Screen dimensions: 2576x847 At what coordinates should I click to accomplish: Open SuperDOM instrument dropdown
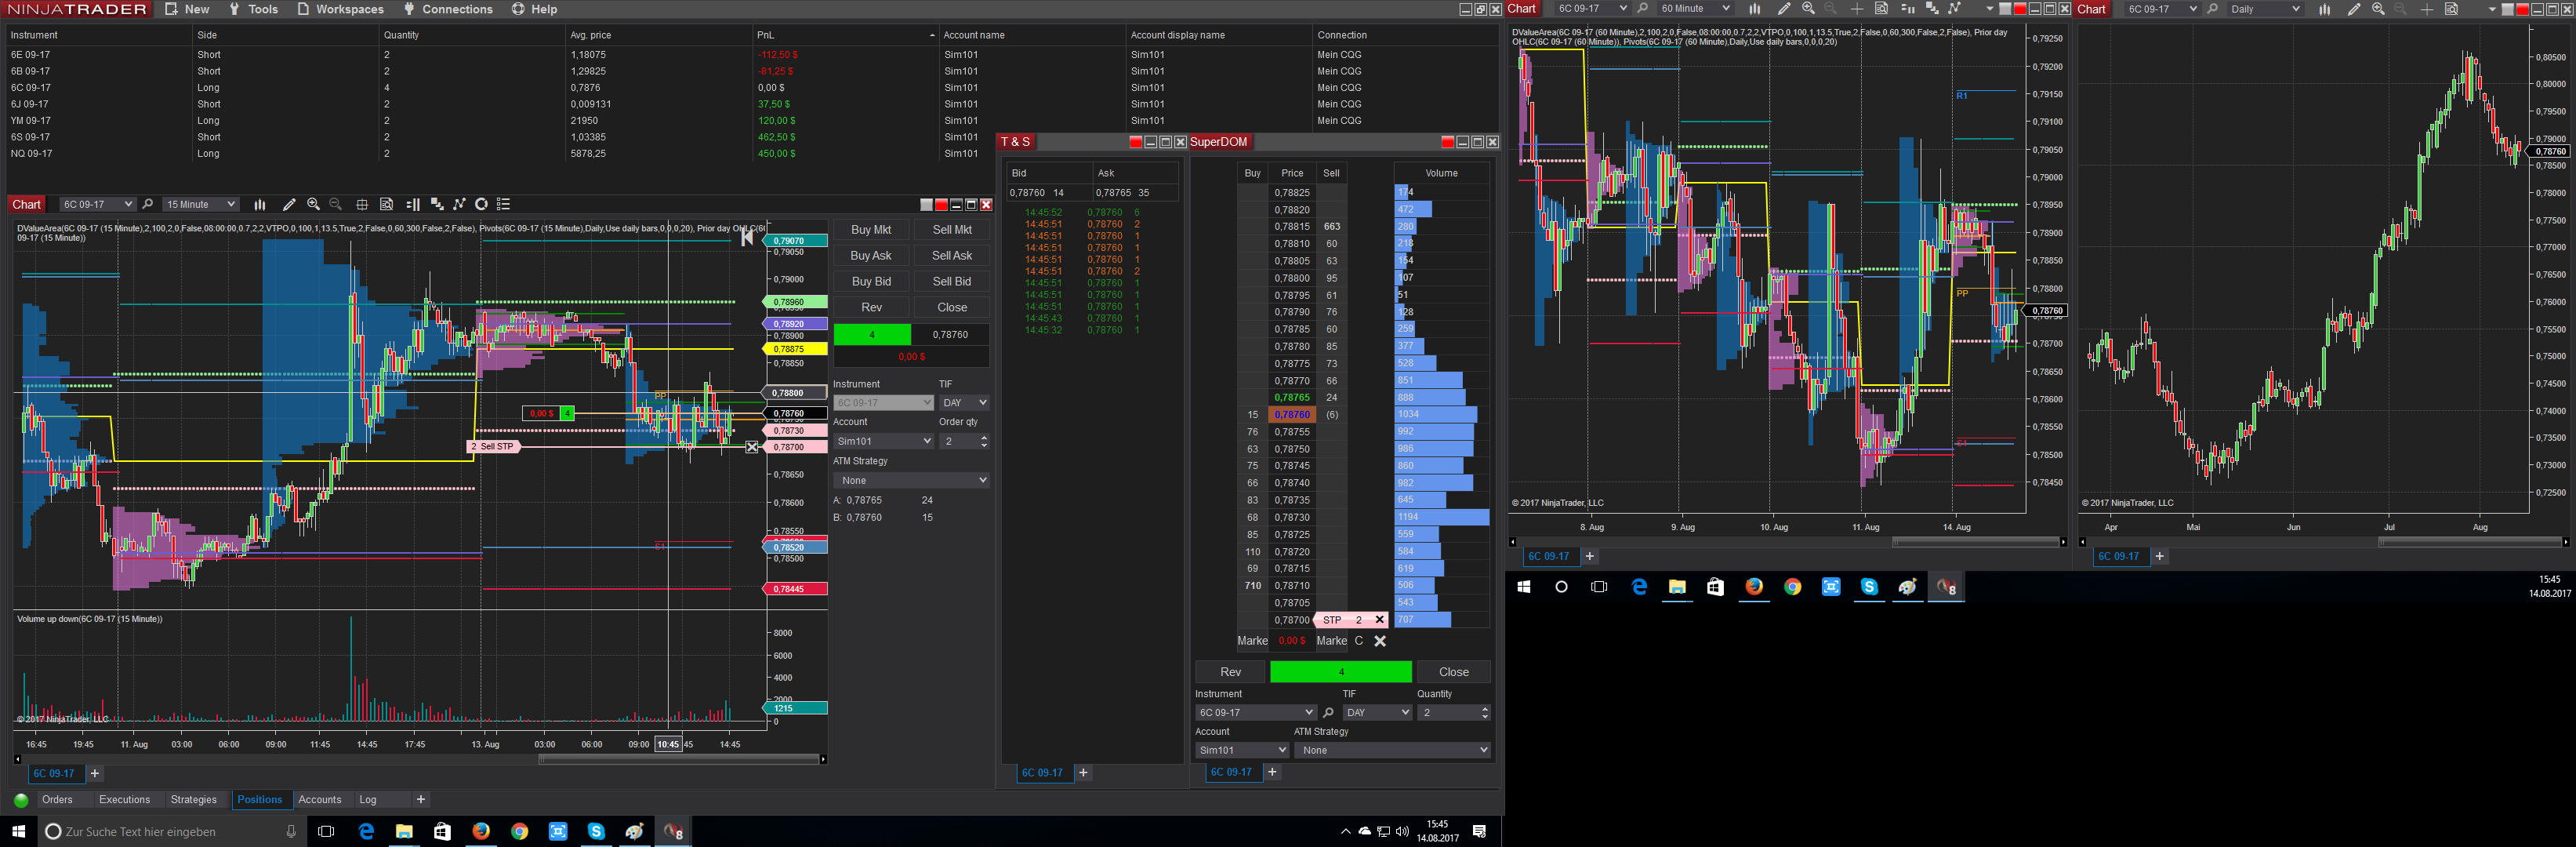pos(1255,712)
